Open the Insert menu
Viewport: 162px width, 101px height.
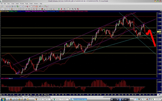click(x=17, y=4)
